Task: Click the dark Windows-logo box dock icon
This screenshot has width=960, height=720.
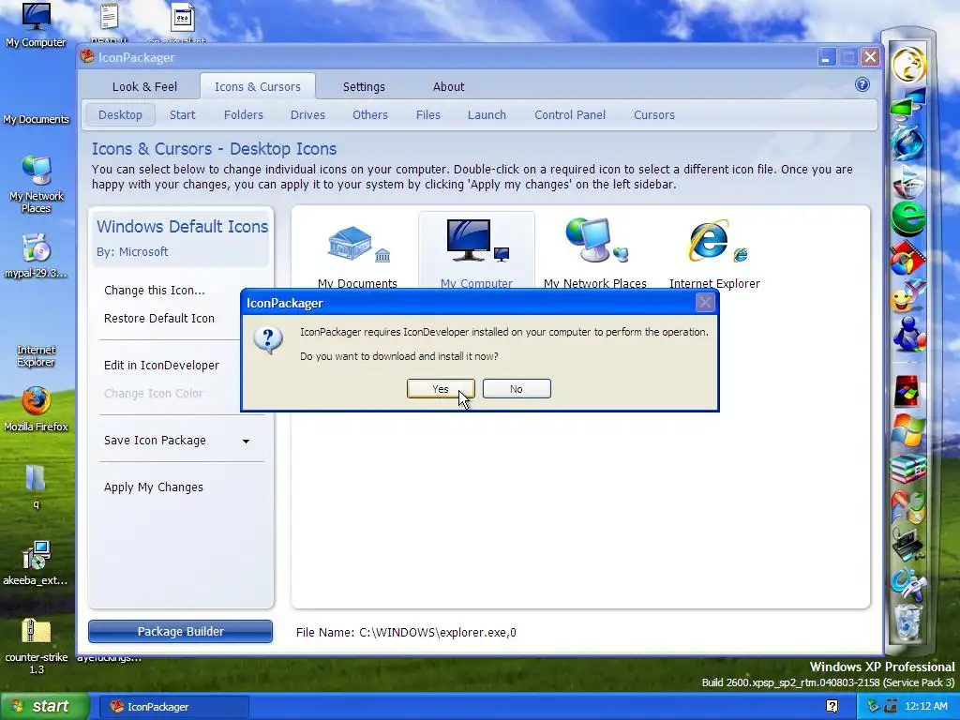Action: click(907, 391)
